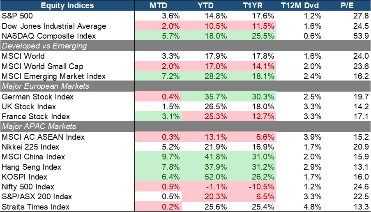
Task: Click the YTD column header
Action: click(205, 6)
